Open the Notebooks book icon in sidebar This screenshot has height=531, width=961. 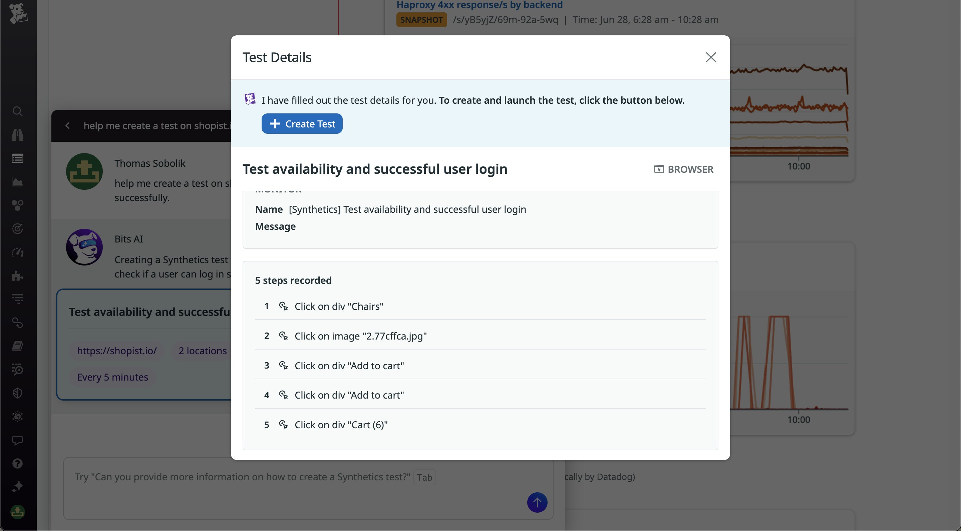[x=18, y=346]
